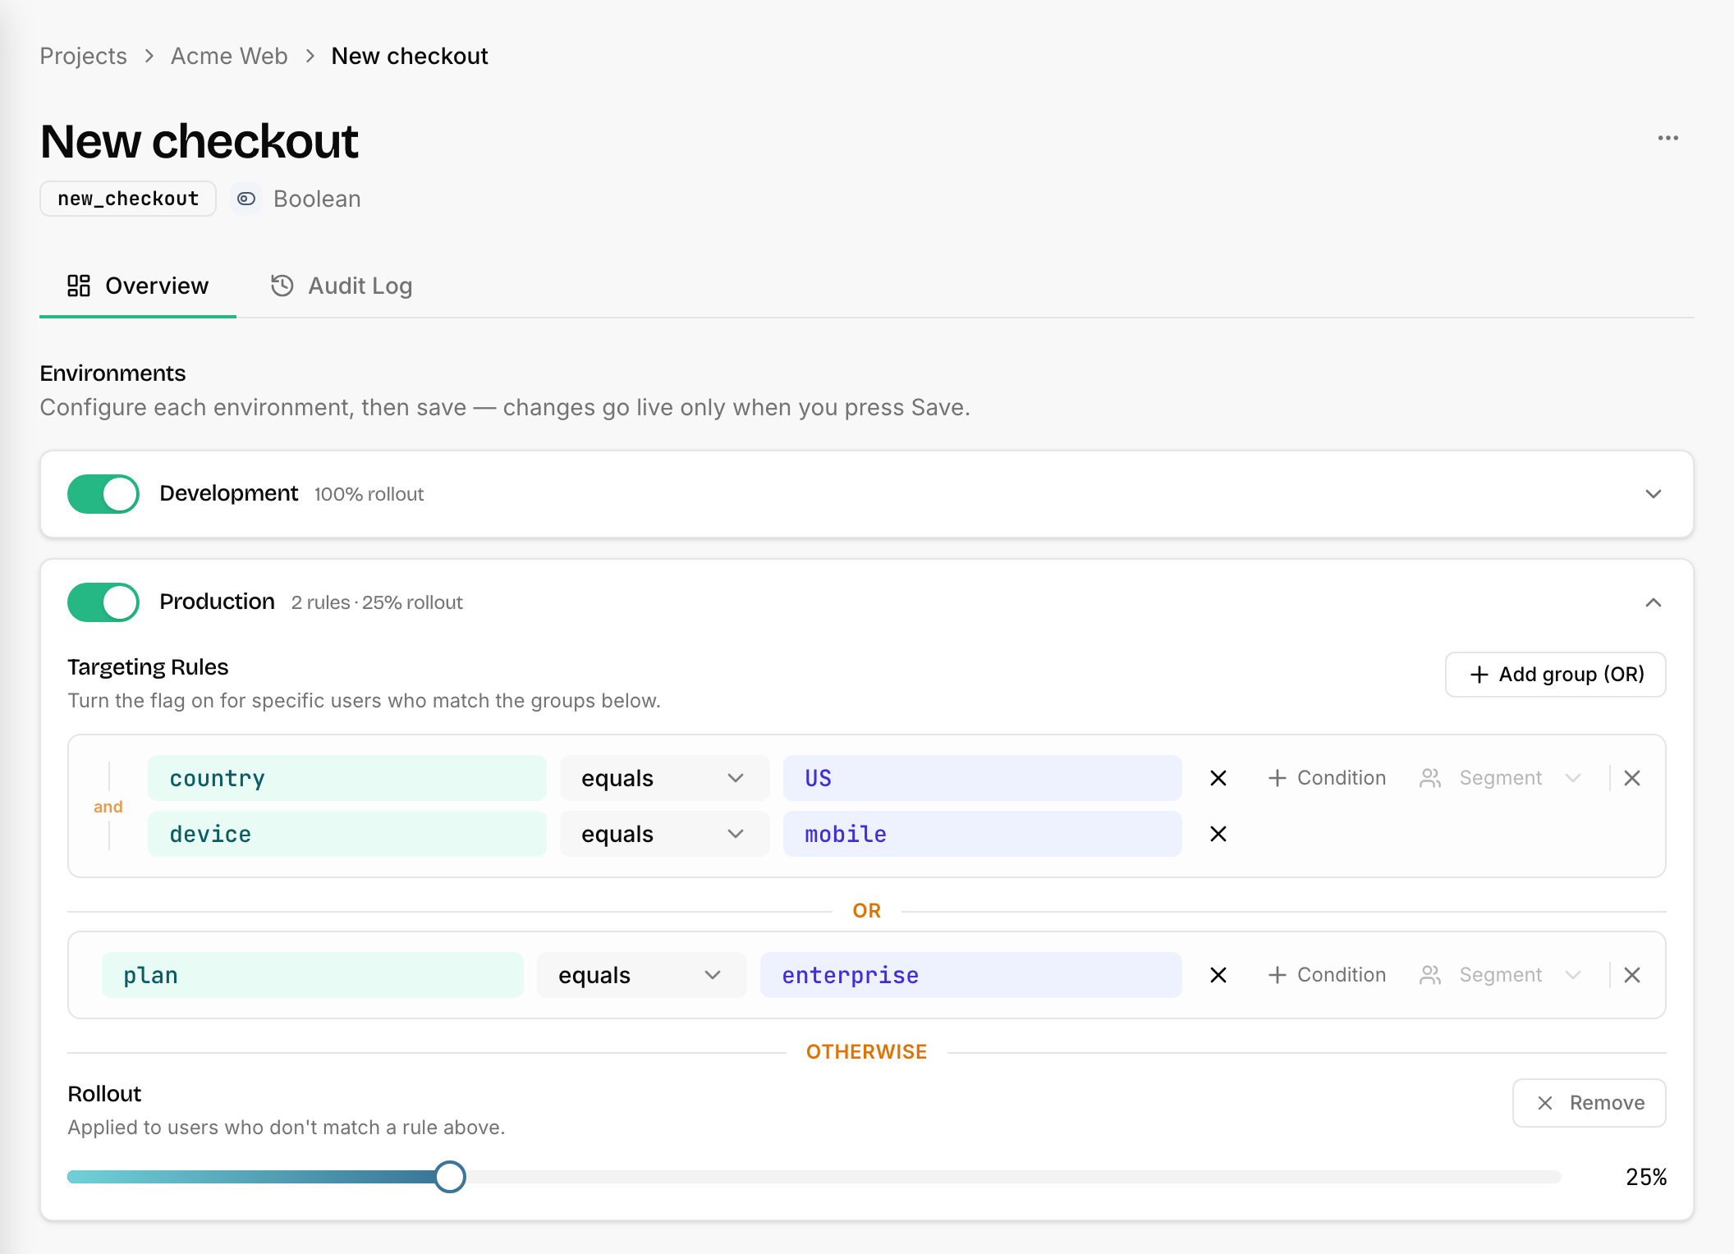The height and width of the screenshot is (1254, 1734).
Task: Select the Overview tab
Action: click(138, 286)
